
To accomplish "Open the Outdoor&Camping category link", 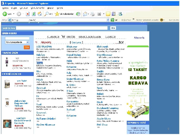I will click(x=107, y=108).
